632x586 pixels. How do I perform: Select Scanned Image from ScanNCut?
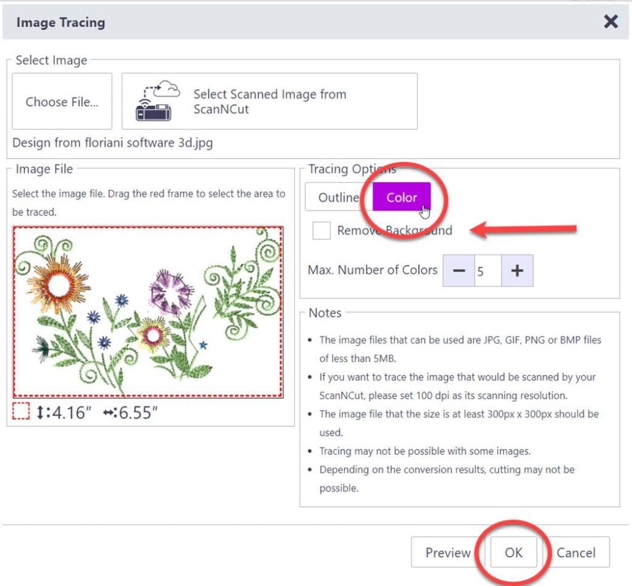[x=270, y=101]
